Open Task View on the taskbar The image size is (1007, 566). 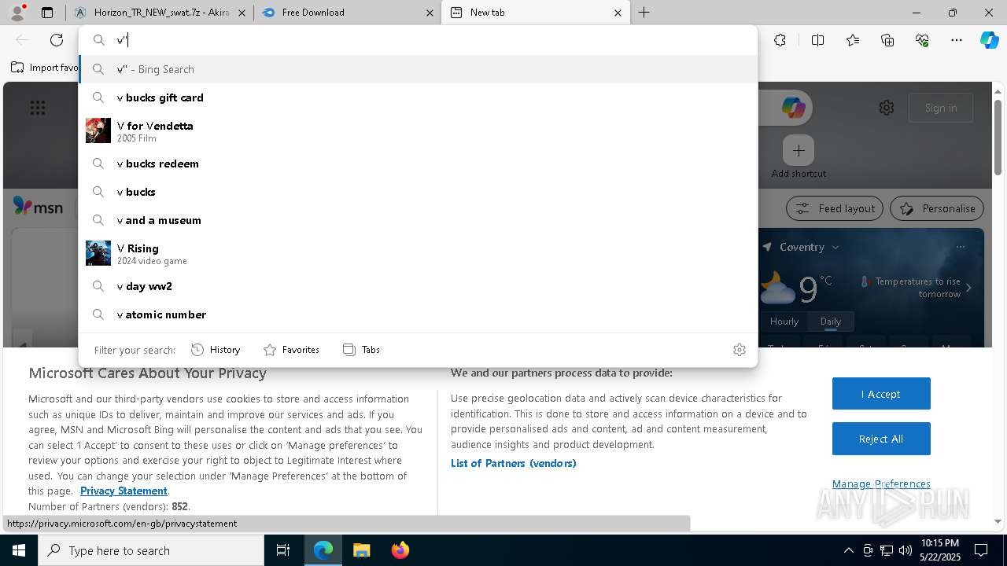[x=283, y=550]
